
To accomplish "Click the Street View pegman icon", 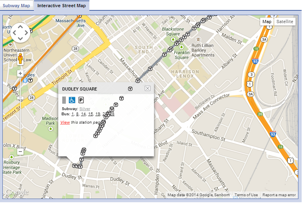I will pyautogui.click(x=20, y=59).
